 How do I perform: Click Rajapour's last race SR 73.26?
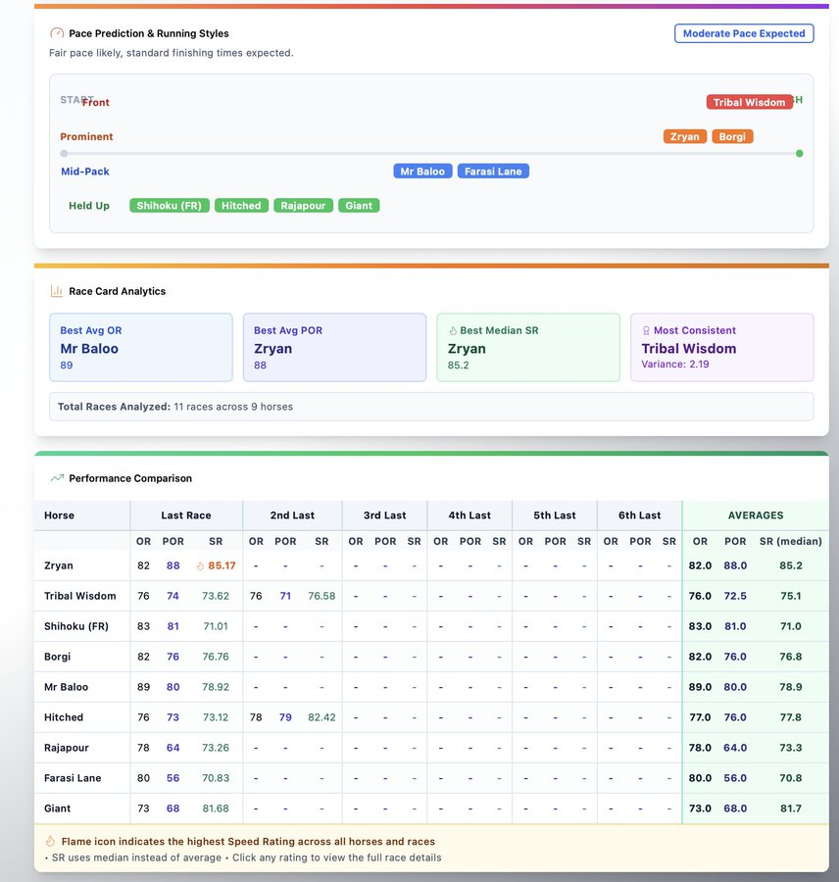216,748
